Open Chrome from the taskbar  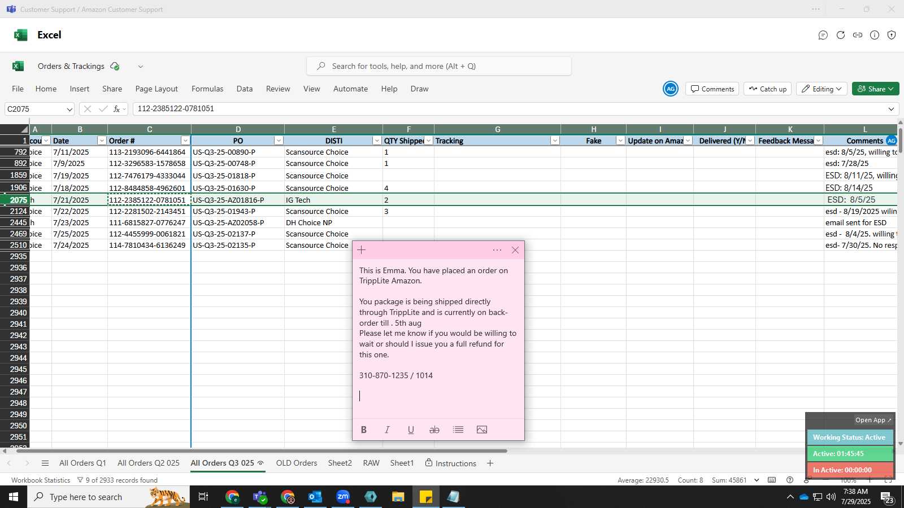click(232, 497)
